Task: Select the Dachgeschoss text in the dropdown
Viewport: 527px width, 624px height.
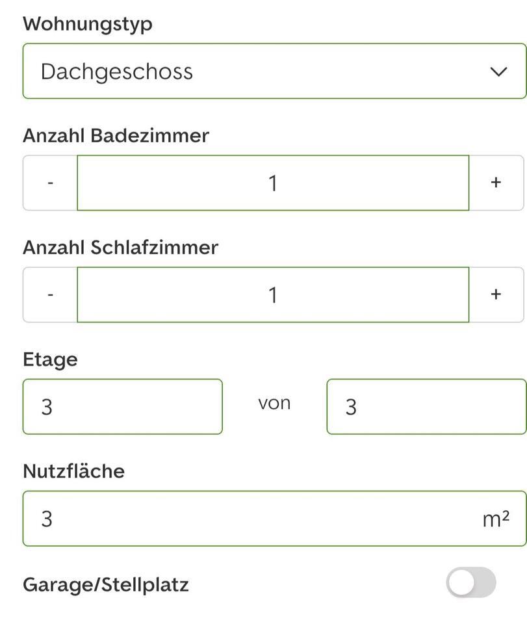Action: pyautogui.click(x=117, y=70)
